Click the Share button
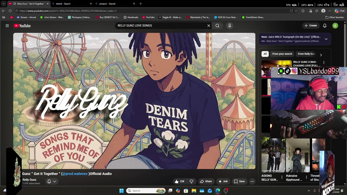This screenshot has height=195, width=347. (x=206, y=181)
